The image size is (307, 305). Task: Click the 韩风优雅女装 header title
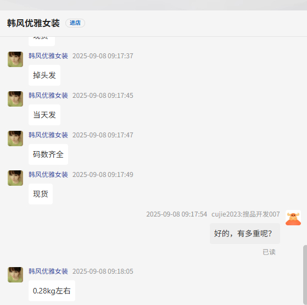pyautogui.click(x=34, y=23)
